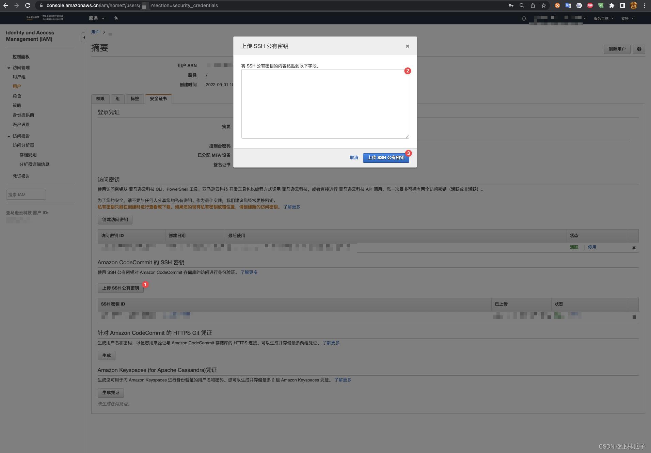Open the help question mark button
651x453 pixels.
639,49
